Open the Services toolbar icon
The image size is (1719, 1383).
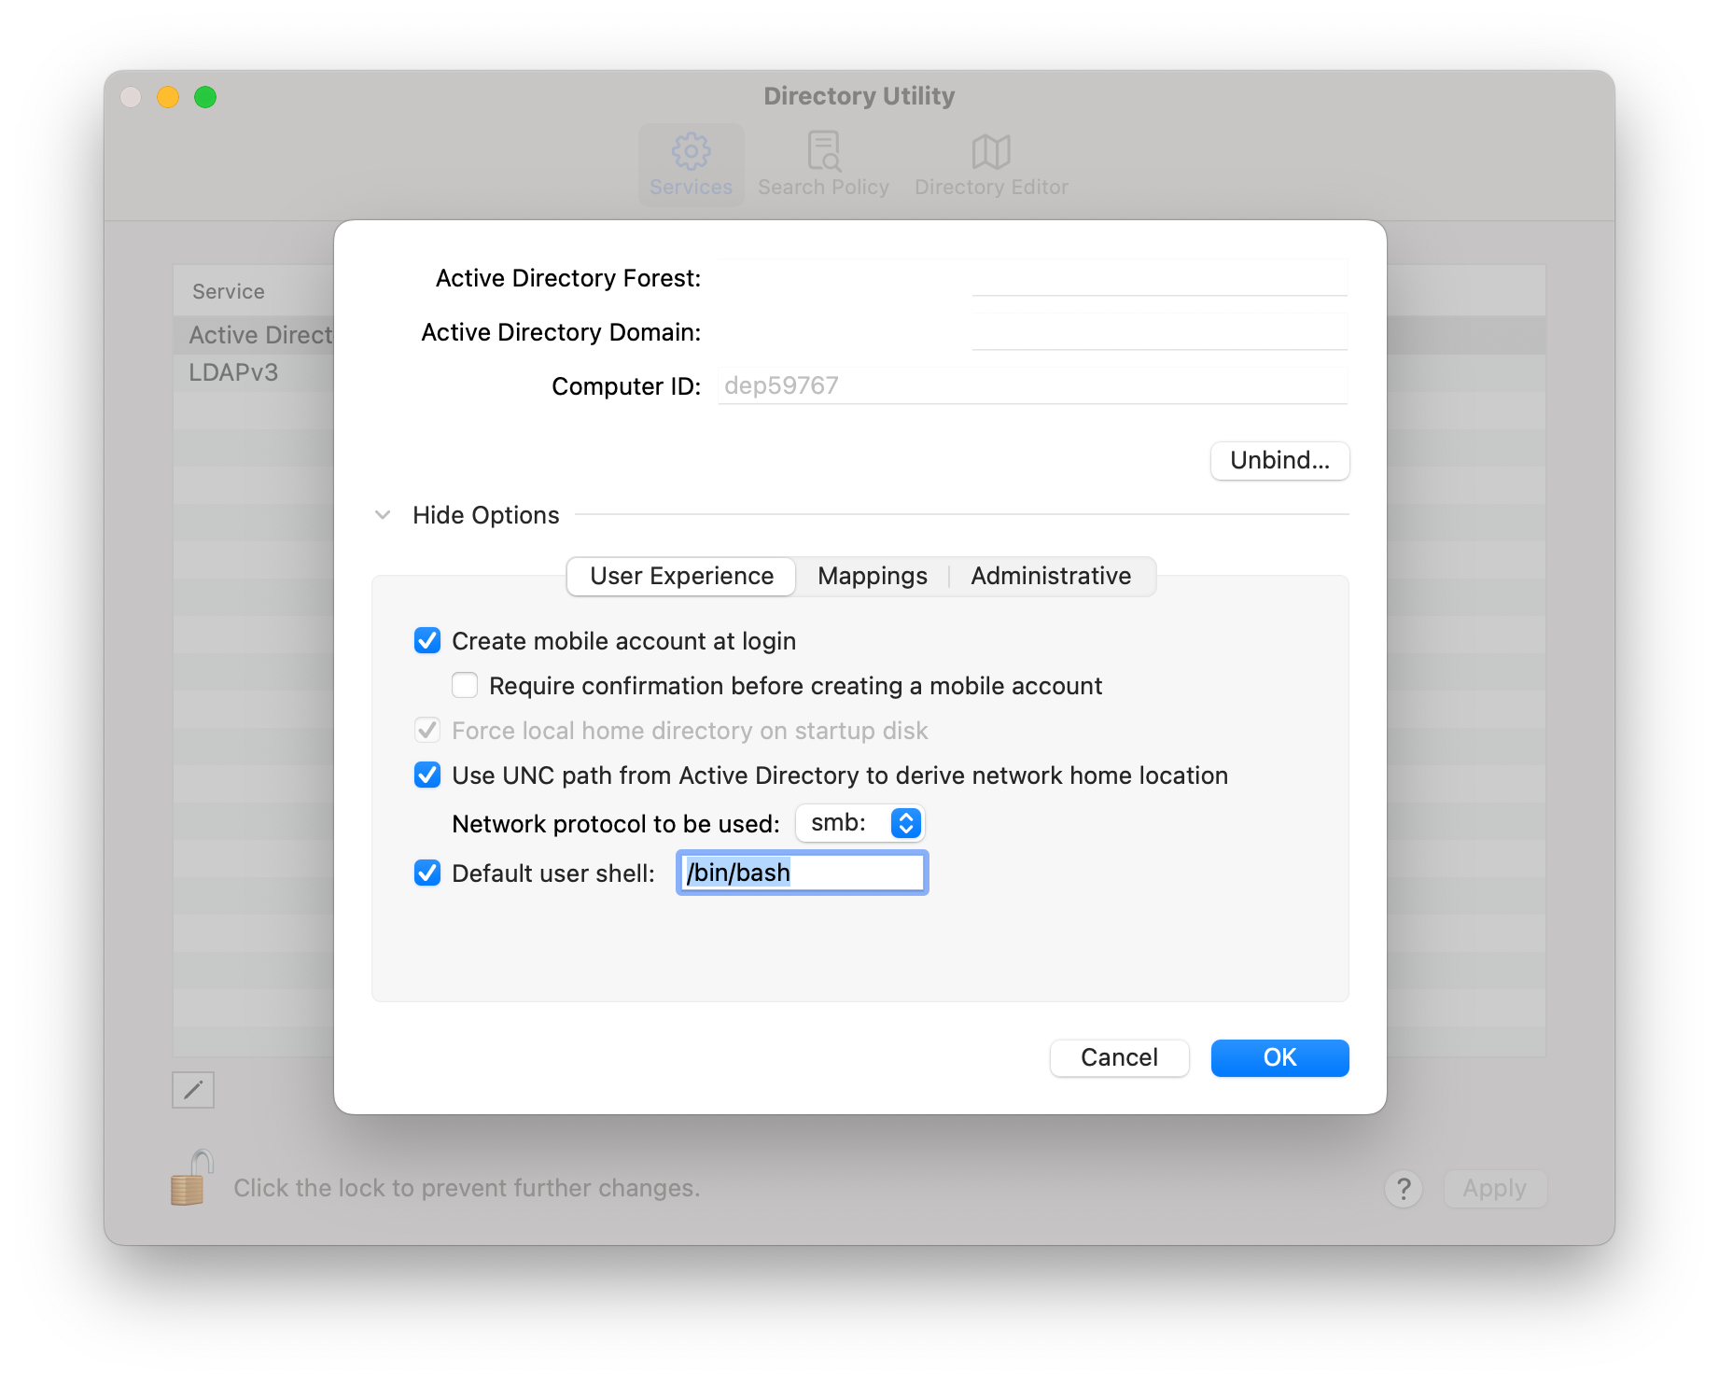pos(691,165)
